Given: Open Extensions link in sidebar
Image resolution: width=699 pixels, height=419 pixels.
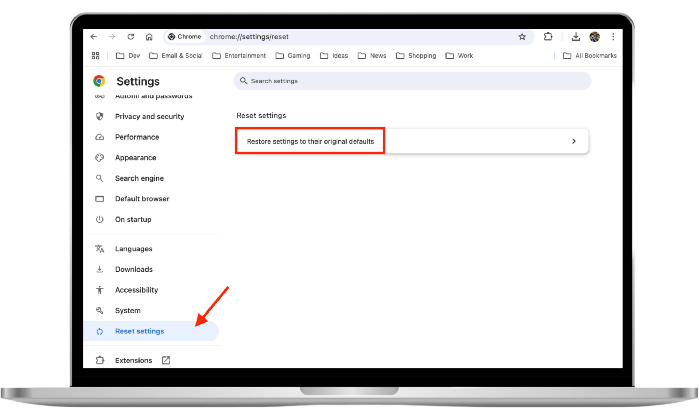Looking at the screenshot, I should (x=133, y=360).
